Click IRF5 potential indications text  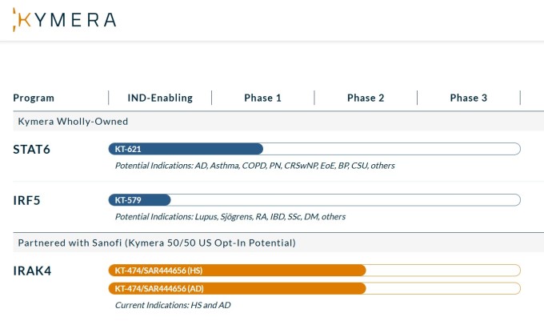tap(230, 217)
